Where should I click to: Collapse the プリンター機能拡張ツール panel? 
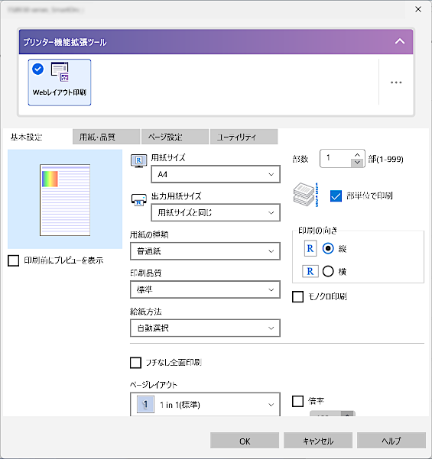tap(400, 41)
